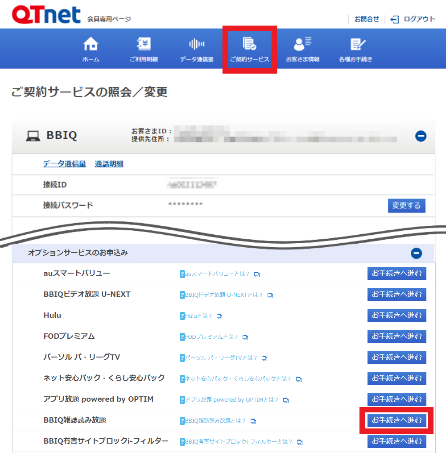Open the 通話明細 link
The image size is (446, 453).
(109, 164)
